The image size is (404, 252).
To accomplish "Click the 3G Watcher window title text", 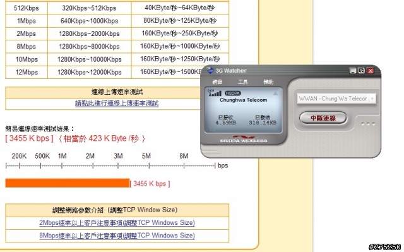I will pos(231,71).
